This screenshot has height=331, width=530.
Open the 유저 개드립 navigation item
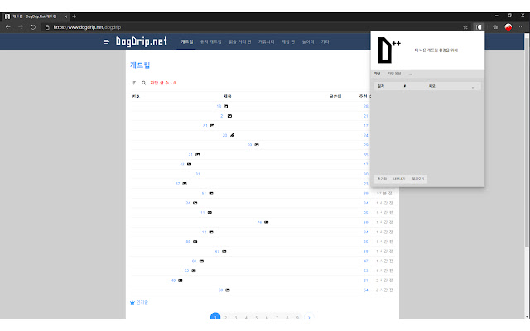tap(210, 41)
